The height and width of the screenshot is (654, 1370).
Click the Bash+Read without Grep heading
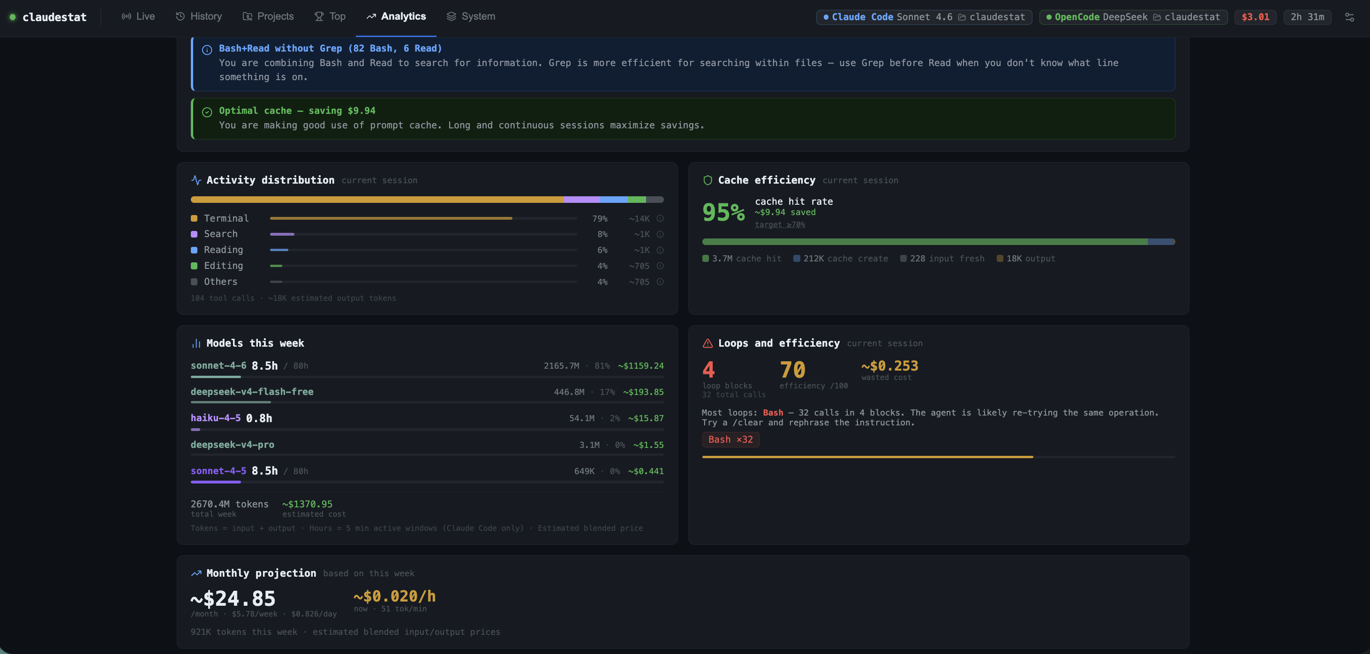(330, 48)
